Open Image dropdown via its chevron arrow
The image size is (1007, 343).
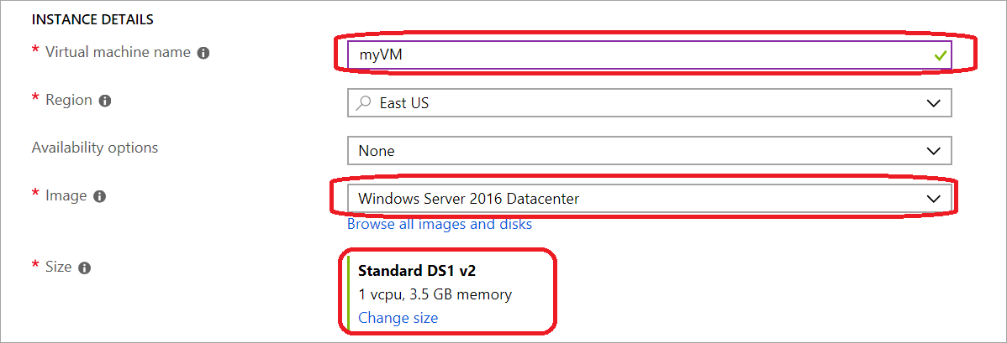(934, 200)
